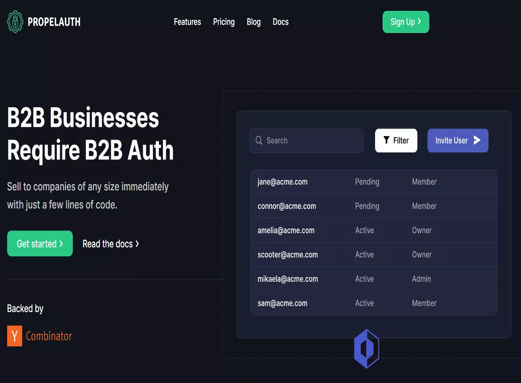The image size is (521, 383).
Task: Click the Y Combinator orange logo
Action: pyautogui.click(x=15, y=336)
